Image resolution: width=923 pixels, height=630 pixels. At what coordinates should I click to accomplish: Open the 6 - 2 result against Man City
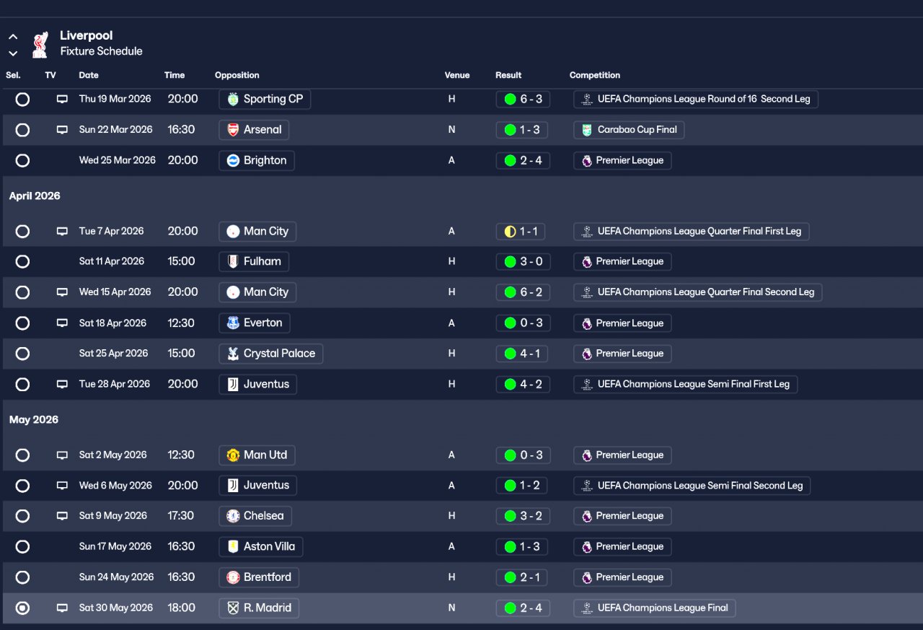click(x=523, y=292)
